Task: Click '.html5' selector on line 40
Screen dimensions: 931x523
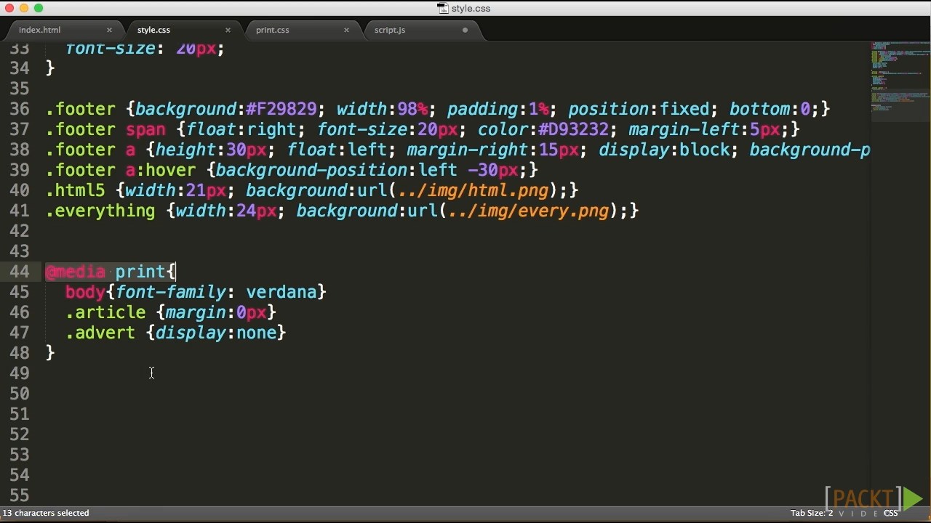Action: 75,190
